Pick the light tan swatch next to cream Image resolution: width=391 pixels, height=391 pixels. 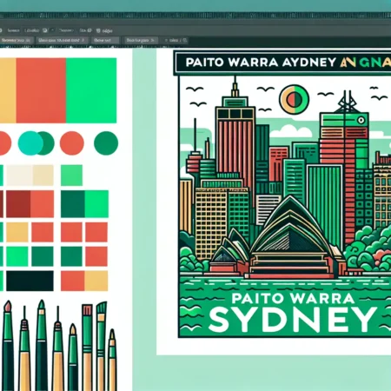43,176
